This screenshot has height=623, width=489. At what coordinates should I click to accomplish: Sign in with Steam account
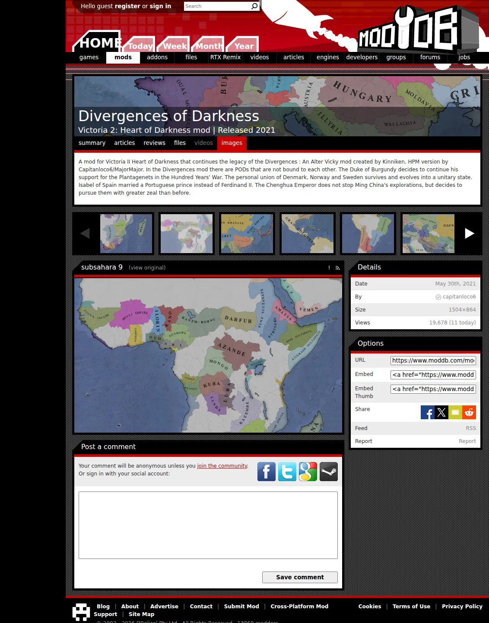[329, 472]
